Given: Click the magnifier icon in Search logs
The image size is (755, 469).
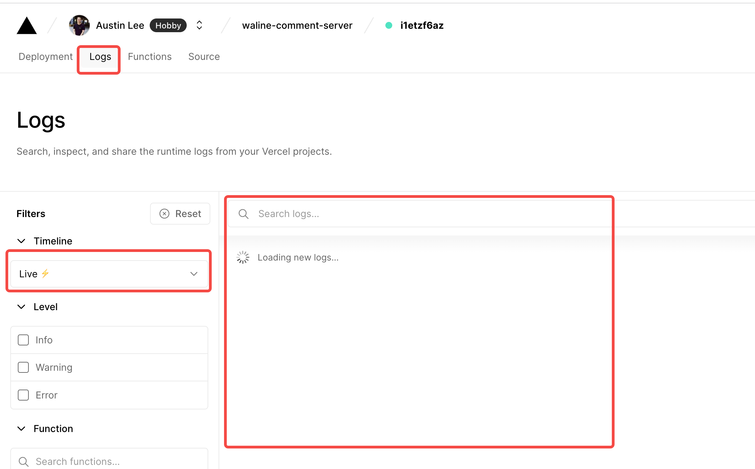Looking at the screenshot, I should pos(243,213).
